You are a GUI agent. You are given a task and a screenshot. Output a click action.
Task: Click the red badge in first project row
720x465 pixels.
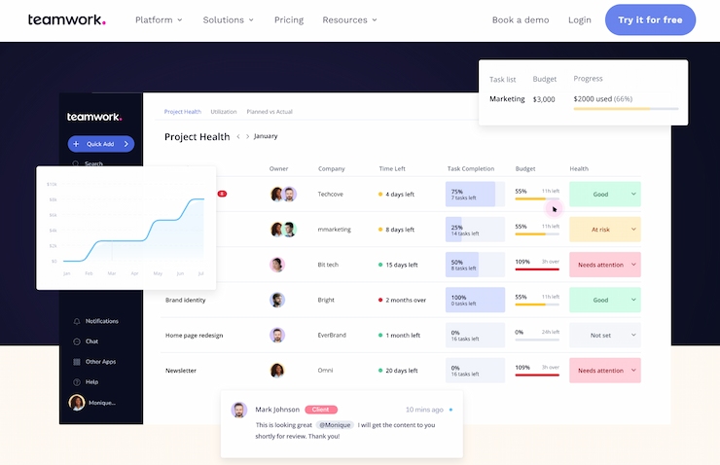[x=222, y=194]
